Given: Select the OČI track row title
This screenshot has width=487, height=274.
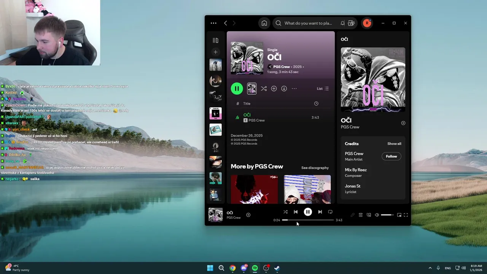Looking at the screenshot, I should tap(247, 115).
